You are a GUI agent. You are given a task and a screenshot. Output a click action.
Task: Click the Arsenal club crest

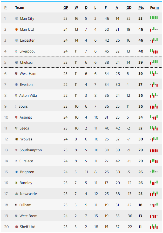pos(16,117)
